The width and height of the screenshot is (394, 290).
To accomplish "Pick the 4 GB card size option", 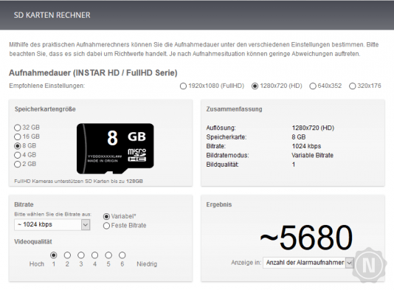I will pos(17,155).
